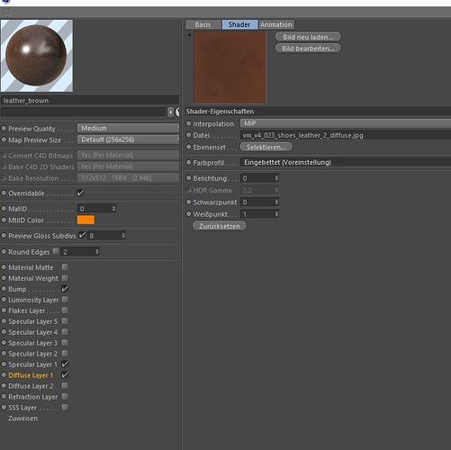Click the Bild neu laden button
Image resolution: width=451 pixels, height=450 pixels.
(x=308, y=37)
